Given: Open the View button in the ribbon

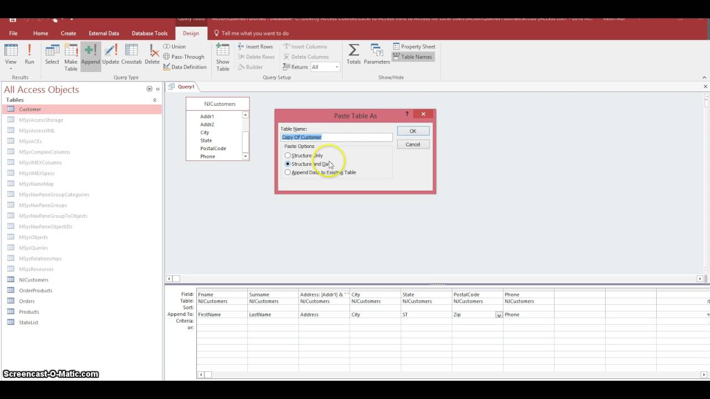Looking at the screenshot, I should click(x=11, y=57).
